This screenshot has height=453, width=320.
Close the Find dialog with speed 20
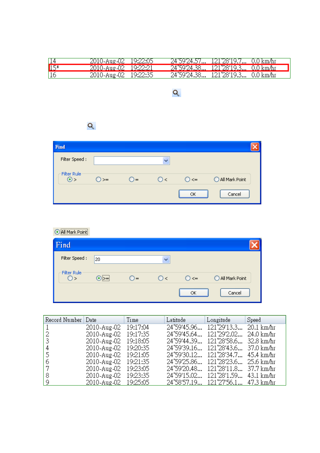[x=255, y=245]
